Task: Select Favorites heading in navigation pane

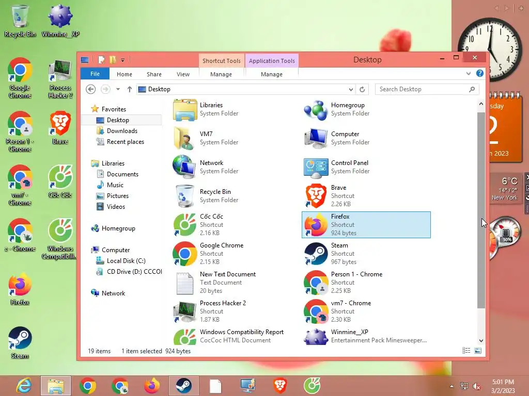Action: pyautogui.click(x=114, y=109)
